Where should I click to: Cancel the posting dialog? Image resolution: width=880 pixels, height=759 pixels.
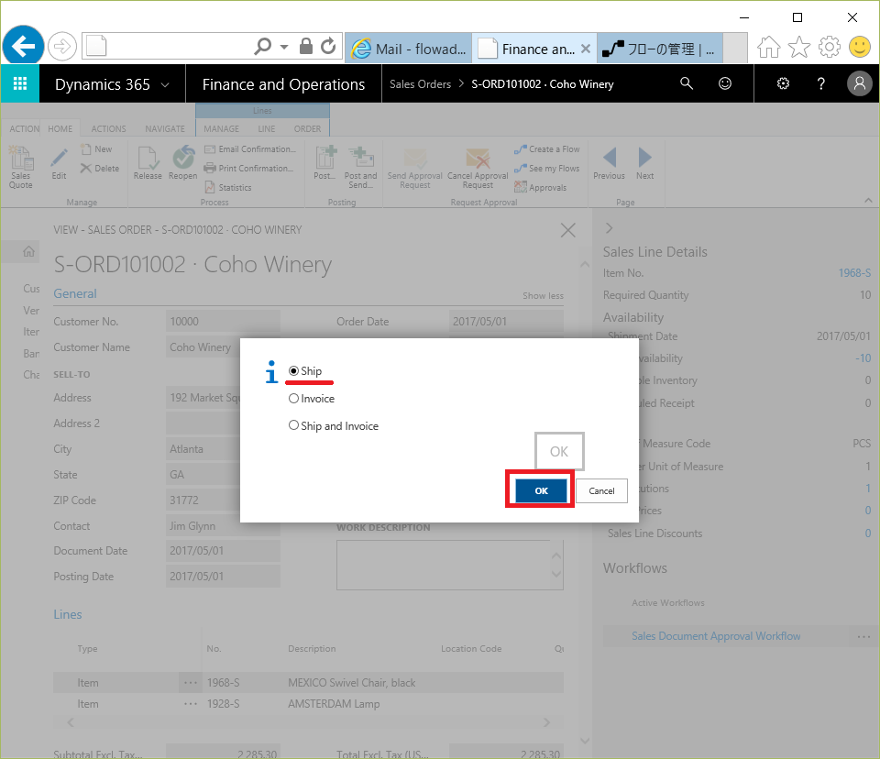pos(601,490)
